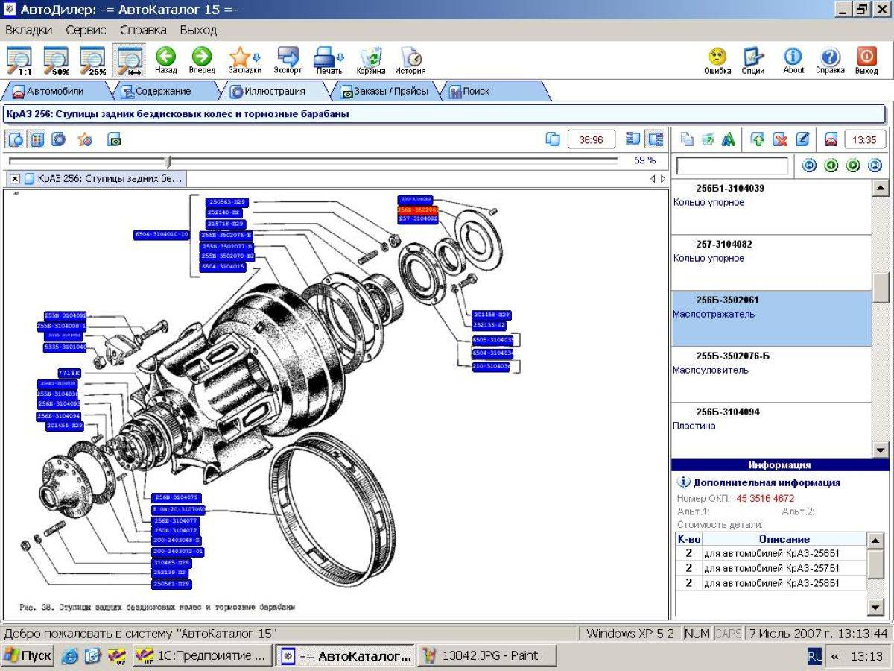Select КрАЗ 256: Ступицы задних document tab
The width and height of the screenshot is (894, 671).
click(103, 179)
